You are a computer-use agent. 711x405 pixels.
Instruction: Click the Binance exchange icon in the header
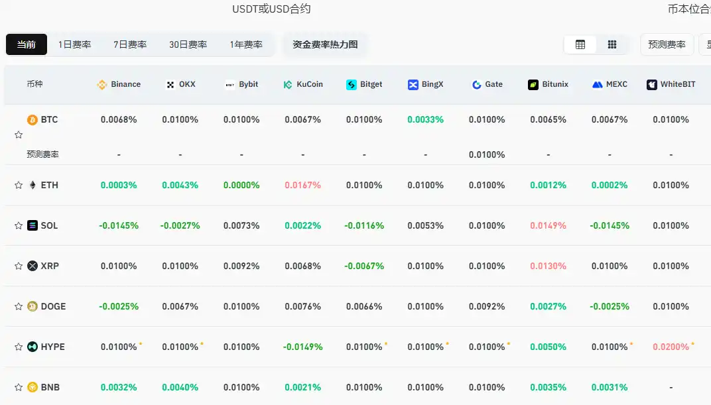tap(102, 84)
